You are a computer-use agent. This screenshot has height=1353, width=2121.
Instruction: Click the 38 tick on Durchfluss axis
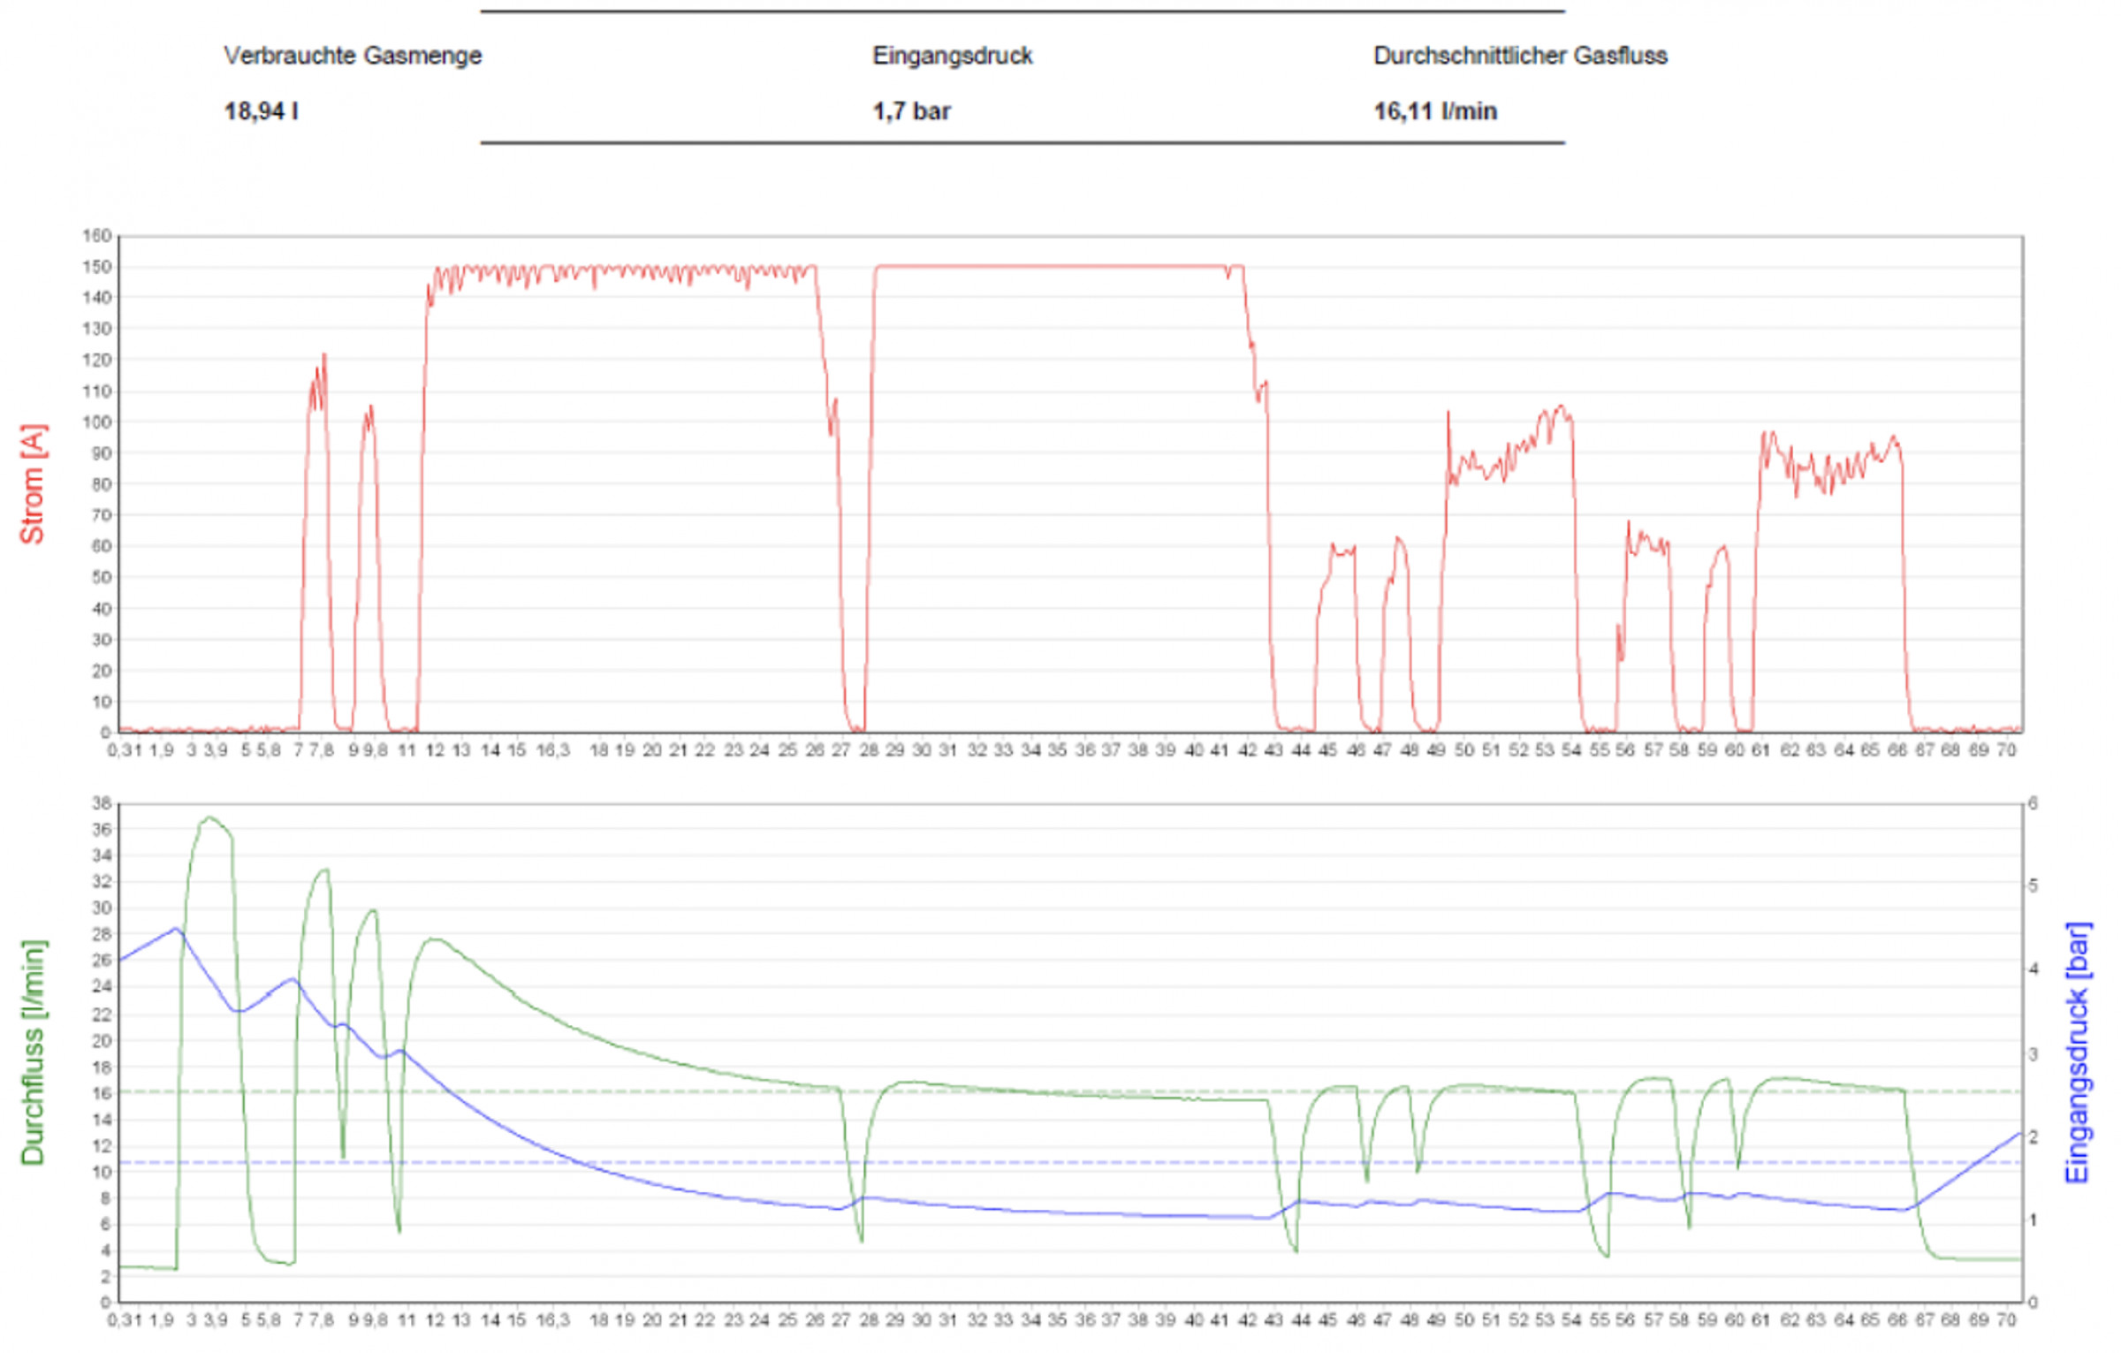tap(101, 803)
